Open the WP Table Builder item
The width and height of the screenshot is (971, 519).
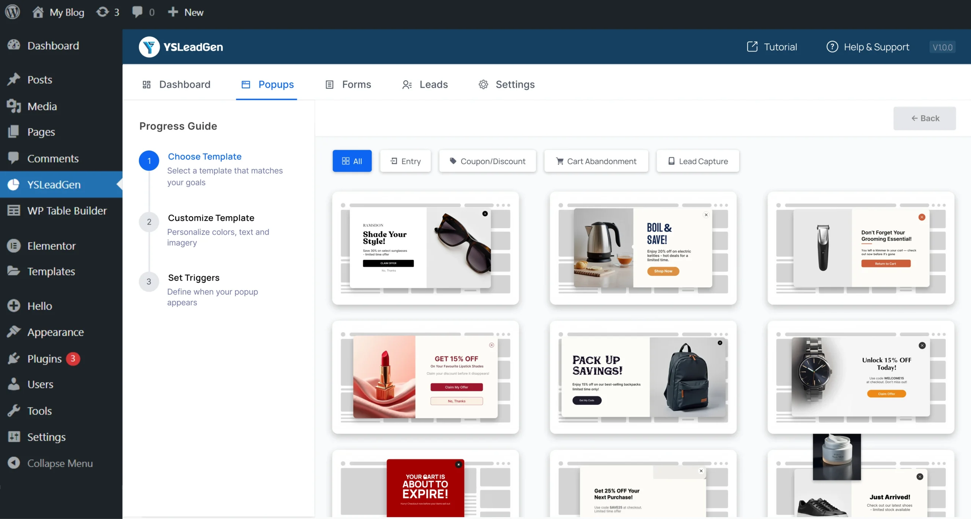61,210
